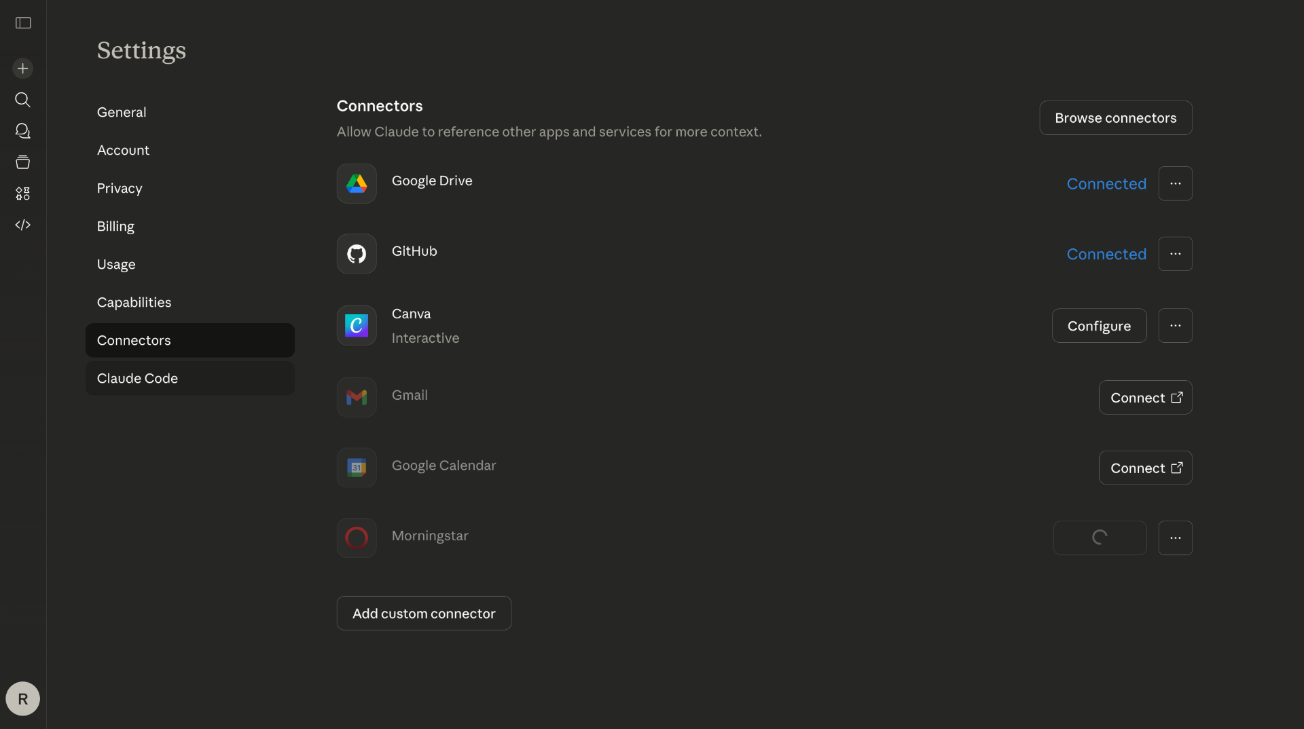Connect the Google Calendar connector
Image resolution: width=1304 pixels, height=729 pixels.
(x=1146, y=468)
